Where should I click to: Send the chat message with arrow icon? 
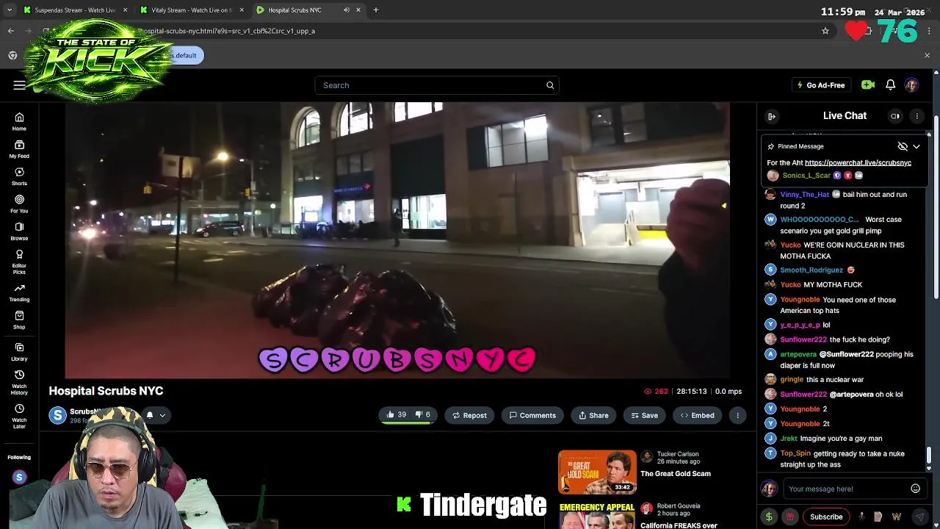click(920, 517)
